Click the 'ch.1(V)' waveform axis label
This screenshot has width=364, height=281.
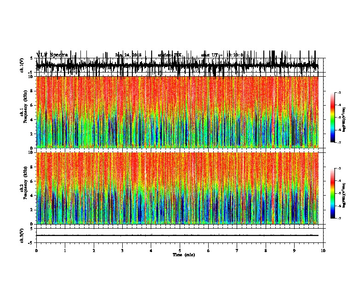(x=22, y=65)
